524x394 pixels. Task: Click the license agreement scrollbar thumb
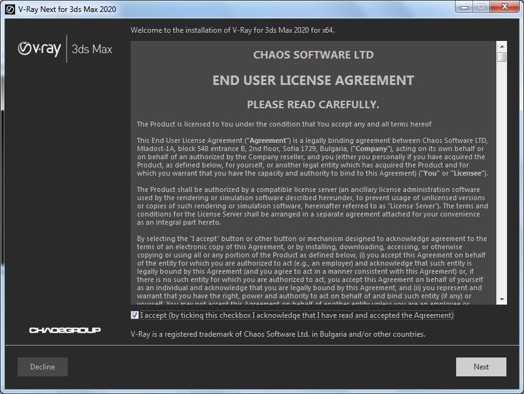501,57
